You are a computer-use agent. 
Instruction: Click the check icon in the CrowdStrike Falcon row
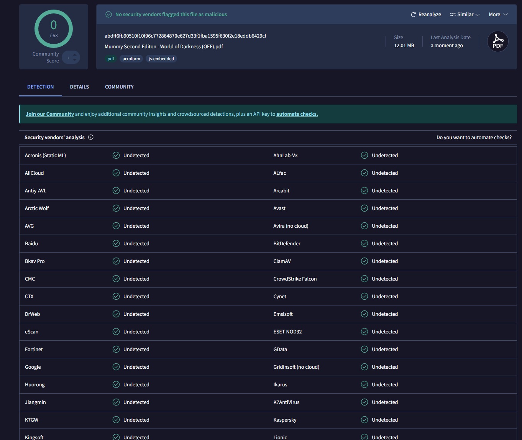point(364,279)
